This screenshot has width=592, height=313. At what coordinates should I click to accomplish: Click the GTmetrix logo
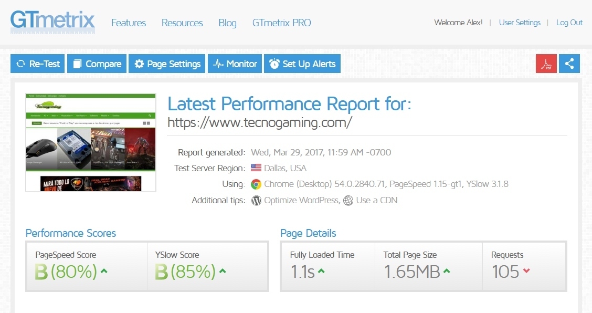tap(52, 22)
